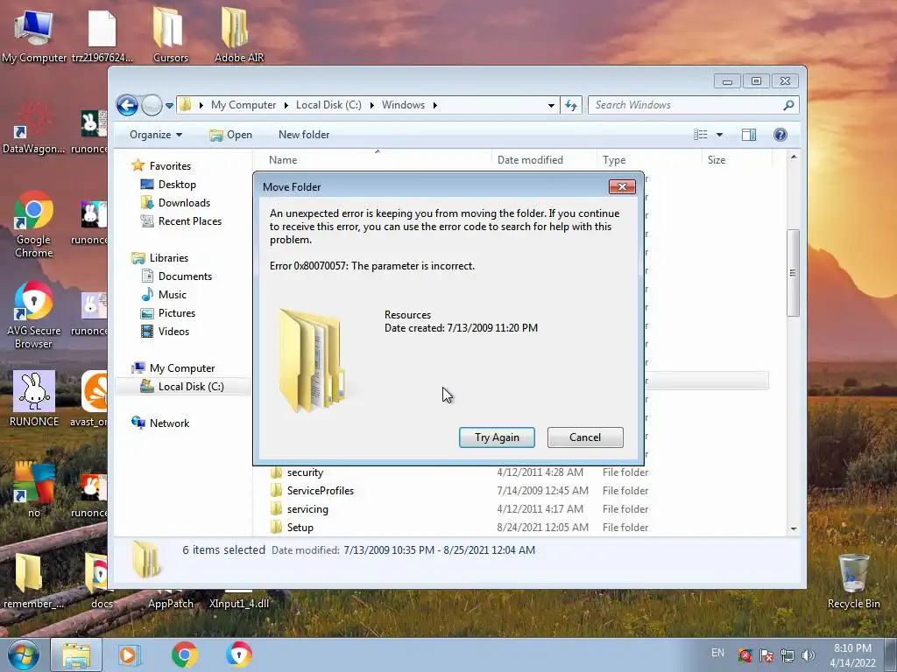Image resolution: width=897 pixels, height=672 pixels.
Task: Change your view icon in toolbar
Action: click(x=700, y=135)
